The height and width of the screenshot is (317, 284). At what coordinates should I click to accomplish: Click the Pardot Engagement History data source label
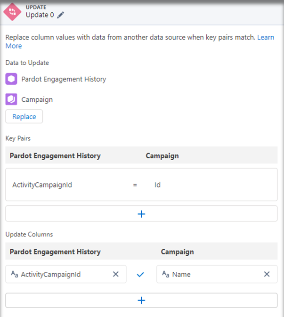[64, 79]
